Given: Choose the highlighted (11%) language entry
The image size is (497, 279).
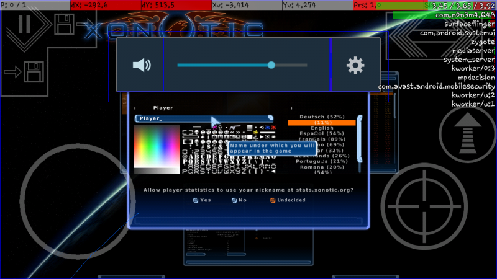Looking at the screenshot, I should click(x=322, y=122).
